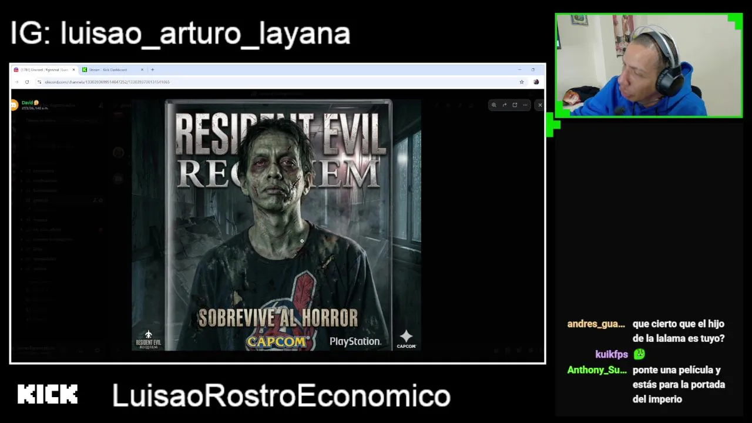Click the Resident Evil Requiem poster image
The width and height of the screenshot is (752, 423).
276,225
